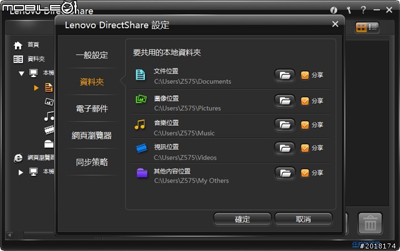Click the blue film icon for 視訊位置
Viewport: 400px width, 251px height.
(x=141, y=148)
